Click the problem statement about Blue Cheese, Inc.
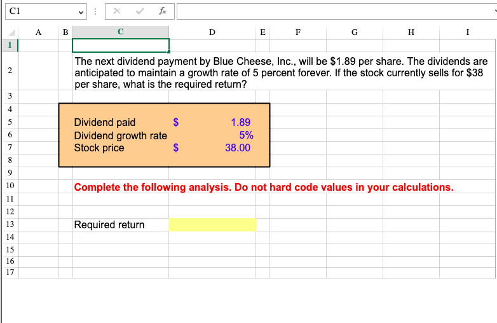Viewport: 497px width, 323px height. (x=281, y=72)
